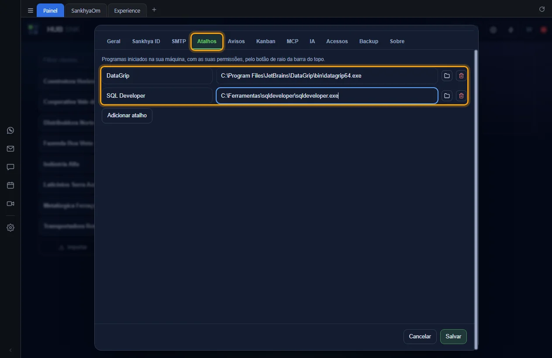Open the Backup settings tab
Screen dimensions: 552x358
pyautogui.click(x=369, y=41)
